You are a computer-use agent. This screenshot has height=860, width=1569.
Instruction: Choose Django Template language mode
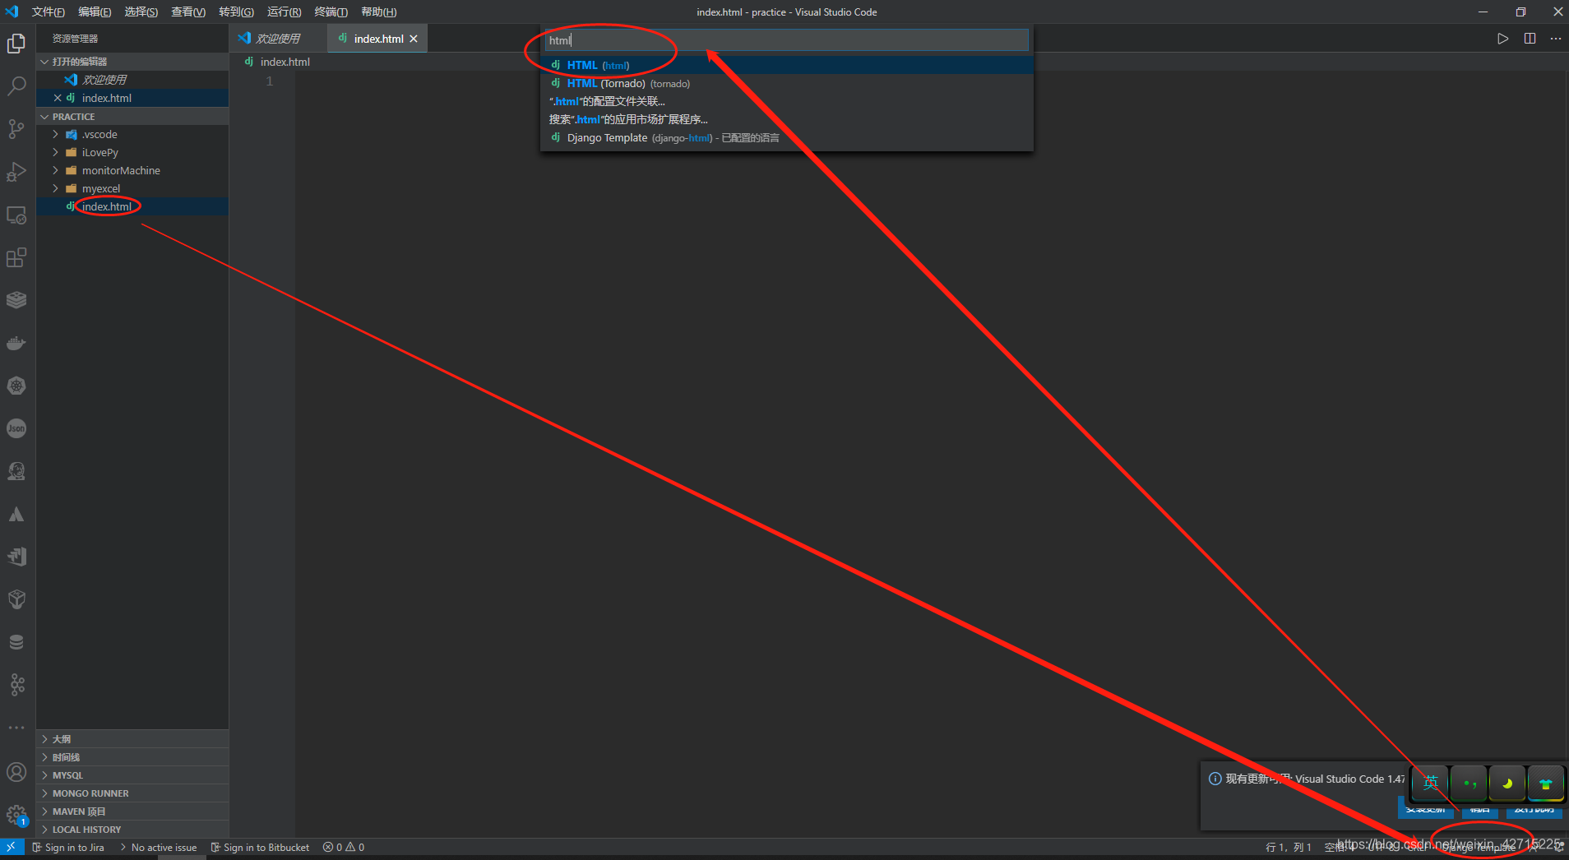click(x=787, y=137)
